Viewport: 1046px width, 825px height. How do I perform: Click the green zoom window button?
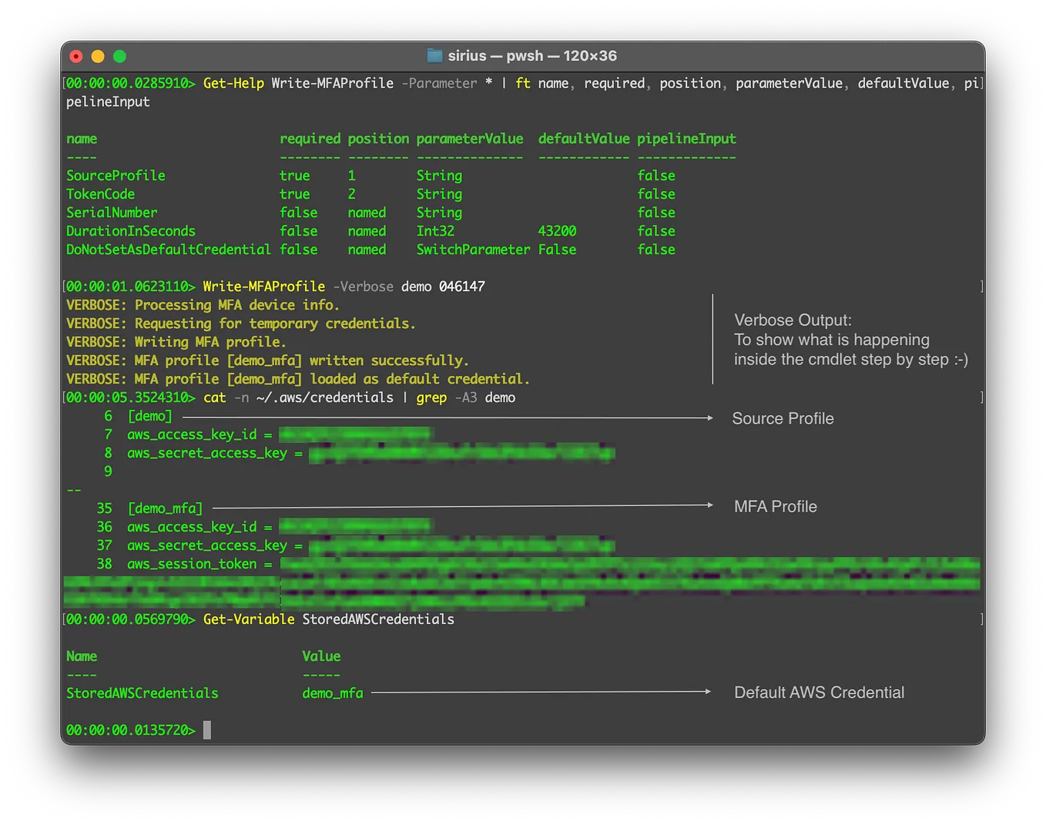pyautogui.click(x=119, y=56)
